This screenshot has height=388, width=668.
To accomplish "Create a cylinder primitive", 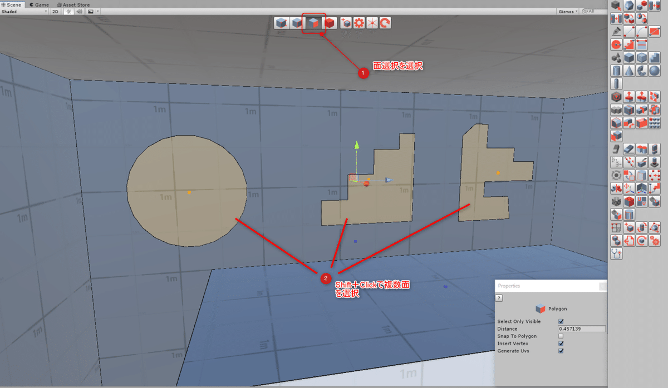I will coord(615,70).
